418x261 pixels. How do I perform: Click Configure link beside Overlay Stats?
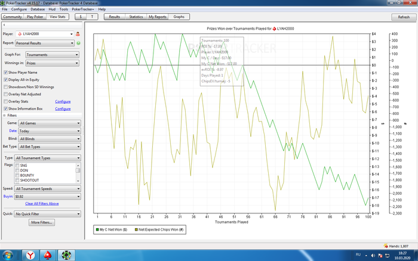63,101
